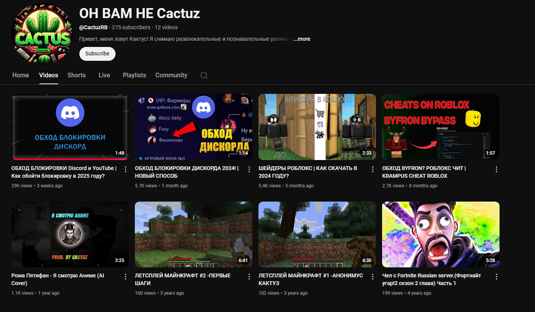Click the 5.4K views metadata line
Image resolution: width=535 pixels, height=312 pixels.
[x=286, y=186]
